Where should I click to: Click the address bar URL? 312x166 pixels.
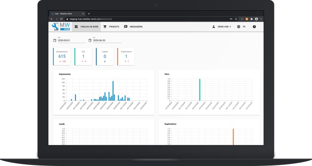(91, 19)
